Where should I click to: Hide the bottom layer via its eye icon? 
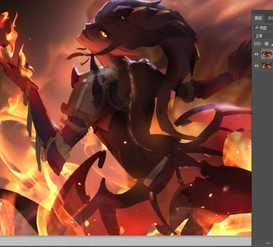(x=256, y=66)
